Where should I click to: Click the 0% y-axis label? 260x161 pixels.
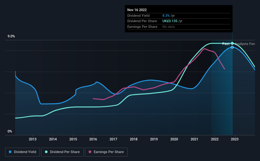10,131
